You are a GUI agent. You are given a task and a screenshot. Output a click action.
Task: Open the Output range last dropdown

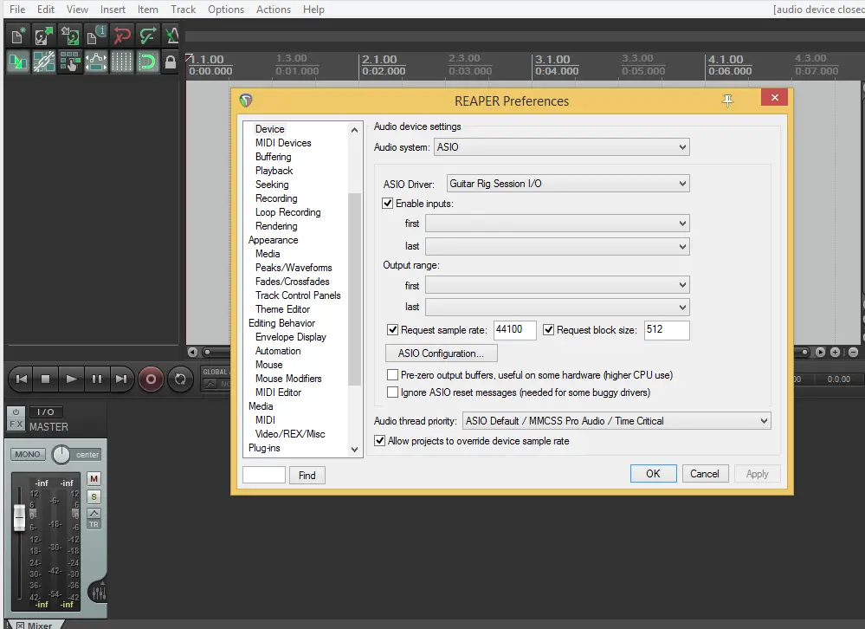coord(557,308)
